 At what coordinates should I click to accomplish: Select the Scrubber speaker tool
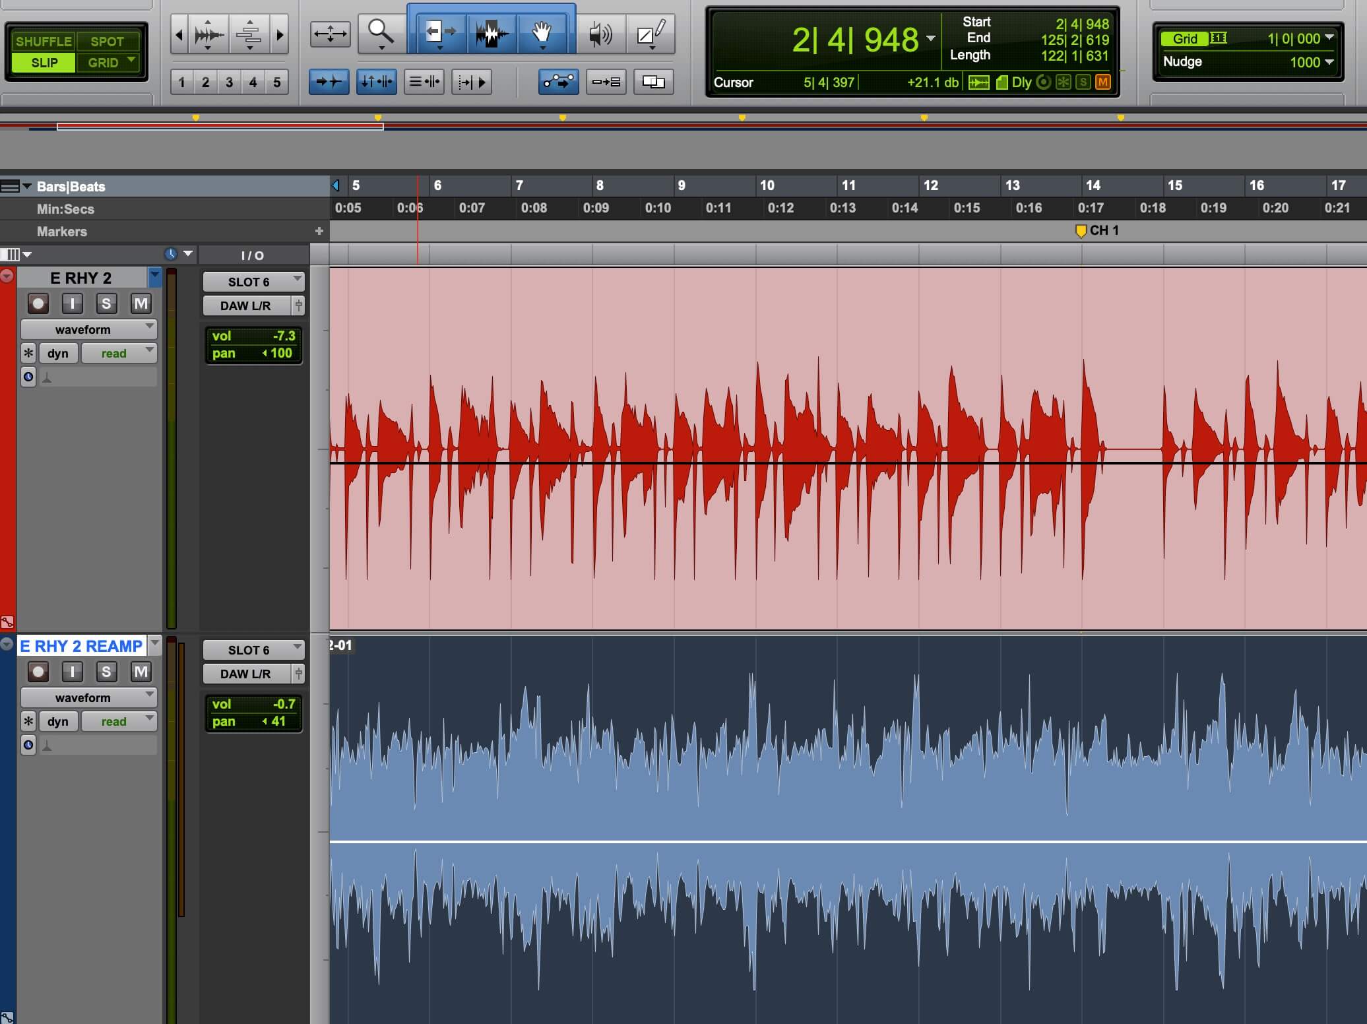[600, 34]
